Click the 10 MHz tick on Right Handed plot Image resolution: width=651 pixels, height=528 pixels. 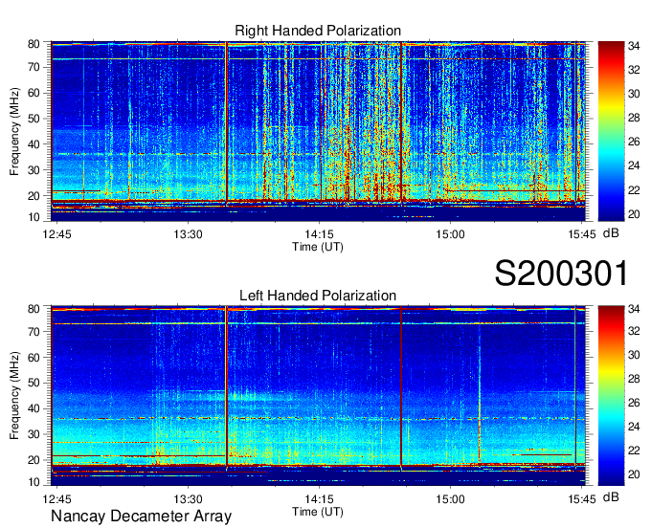[34, 217]
